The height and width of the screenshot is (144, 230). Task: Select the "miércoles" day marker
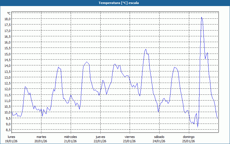[x=70, y=137]
